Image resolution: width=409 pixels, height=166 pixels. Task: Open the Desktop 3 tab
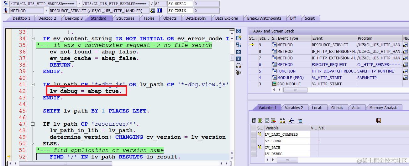point(74,18)
